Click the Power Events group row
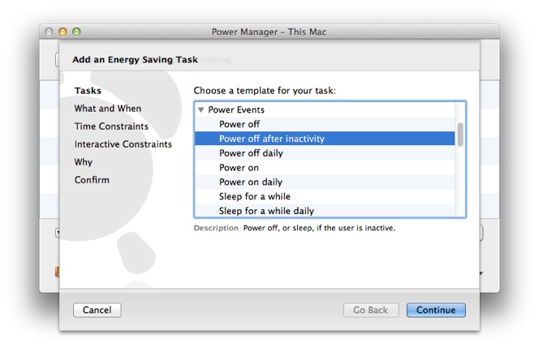The image size is (539, 347). [325, 109]
